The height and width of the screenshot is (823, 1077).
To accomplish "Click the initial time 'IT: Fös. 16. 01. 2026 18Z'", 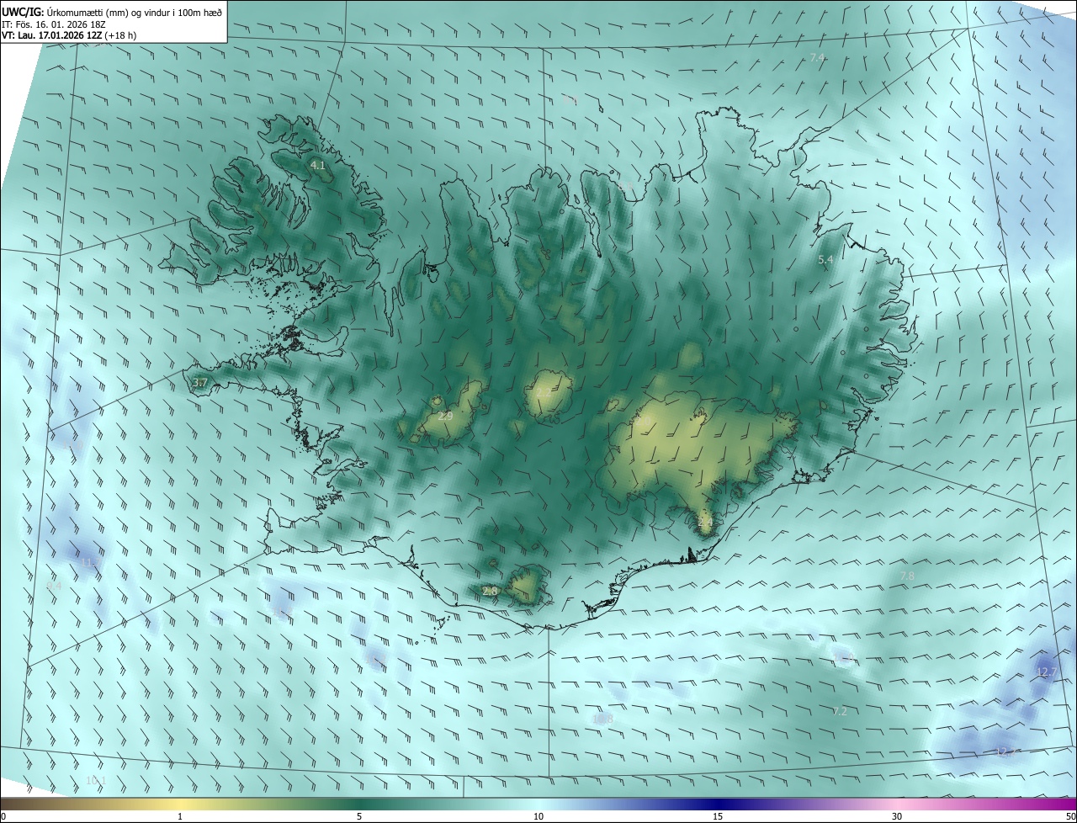I will [54, 24].
